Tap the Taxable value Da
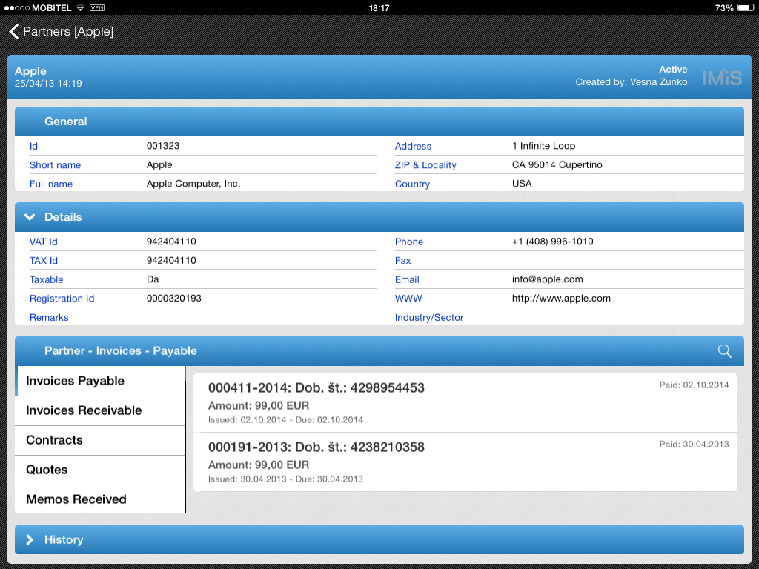Screen dimensions: 759x569 (x=153, y=279)
